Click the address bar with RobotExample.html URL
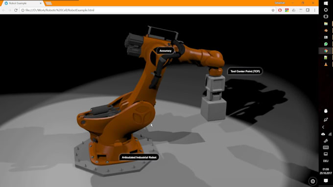This screenshot has height=187, width=333. [146, 10]
